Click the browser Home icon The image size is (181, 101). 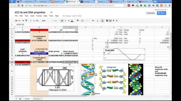[x=22, y=5]
